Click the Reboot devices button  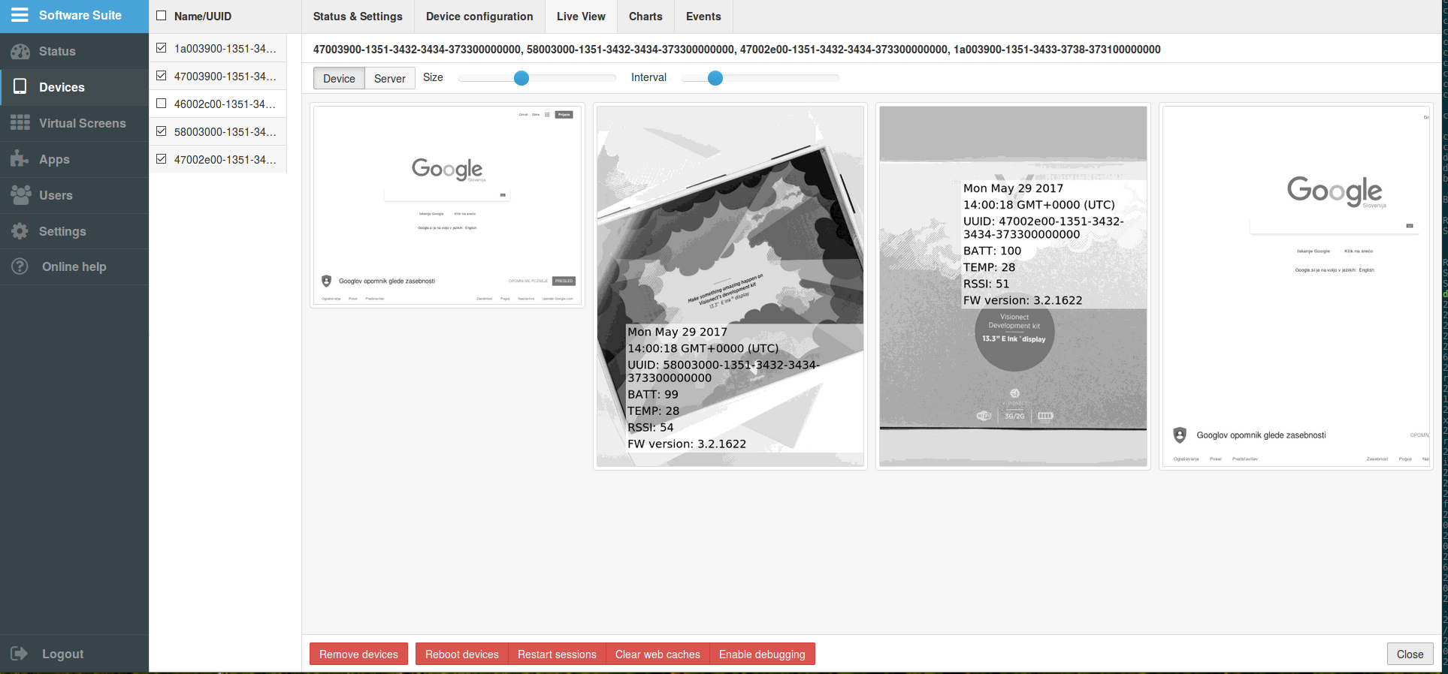point(461,654)
